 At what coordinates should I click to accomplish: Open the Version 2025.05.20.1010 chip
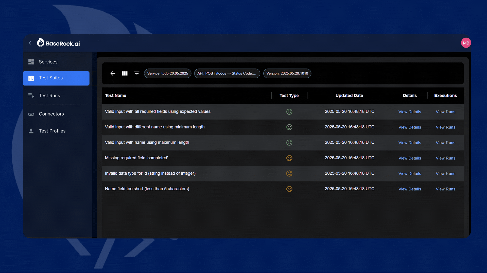[x=287, y=73]
